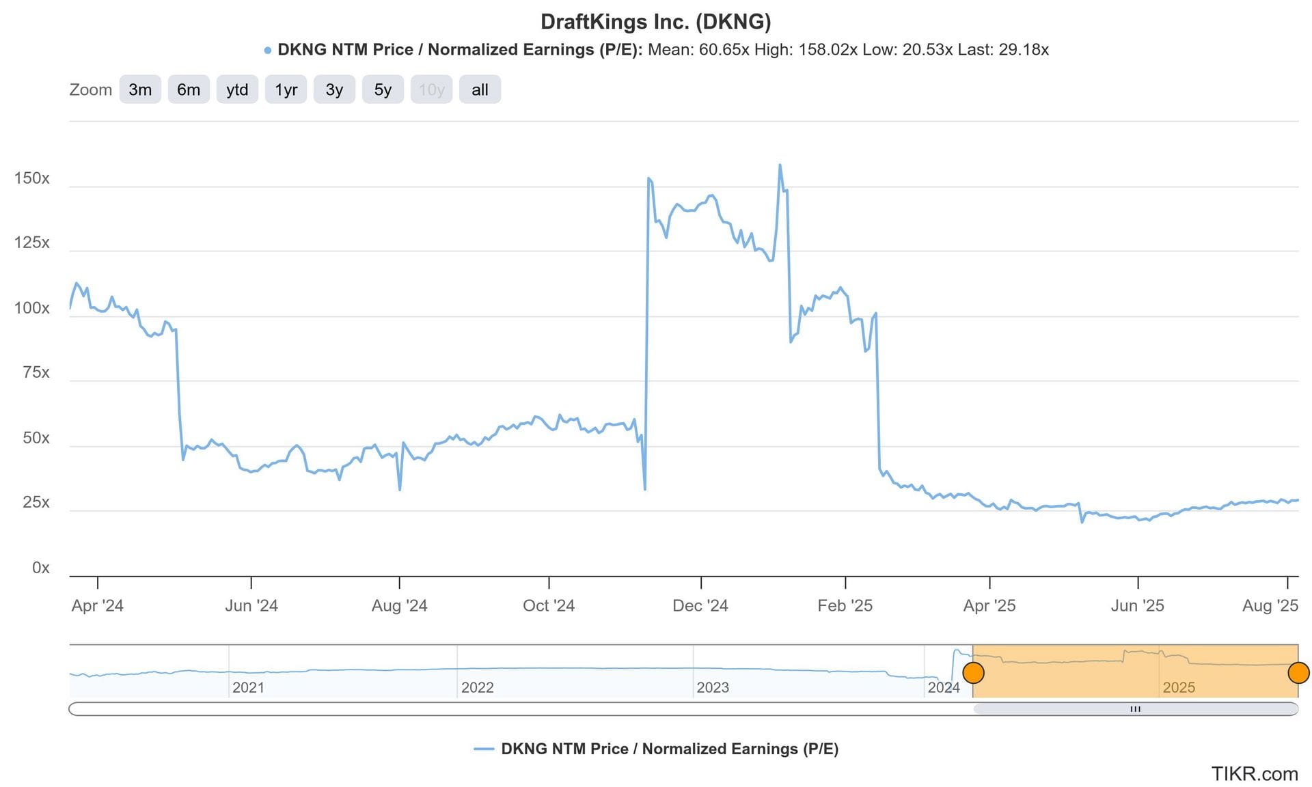
Task: Click the January 2025 peak on chart line
Action: click(780, 165)
